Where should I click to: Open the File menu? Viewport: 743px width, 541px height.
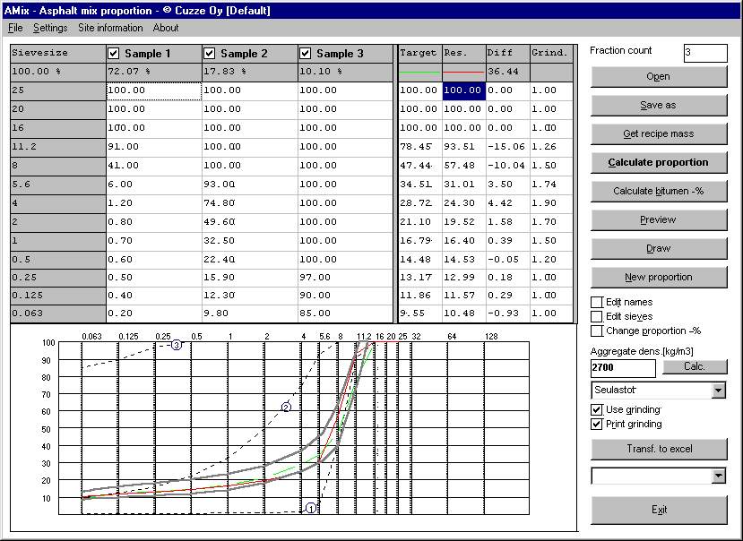tap(15, 28)
